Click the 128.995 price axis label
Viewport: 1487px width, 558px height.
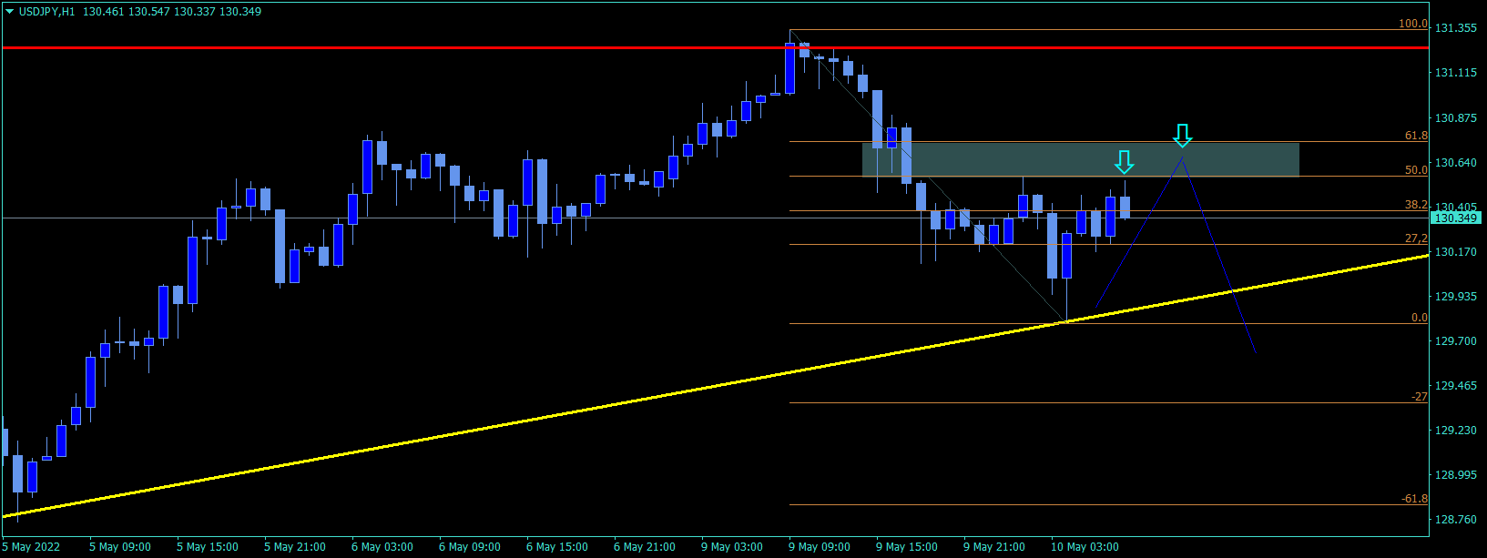coord(1456,475)
